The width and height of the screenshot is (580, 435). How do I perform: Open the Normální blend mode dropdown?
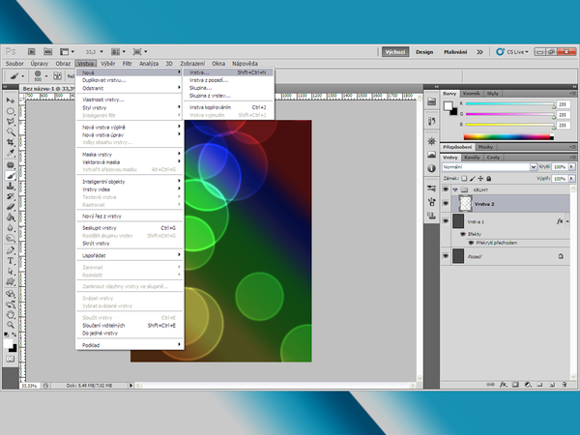coord(488,167)
